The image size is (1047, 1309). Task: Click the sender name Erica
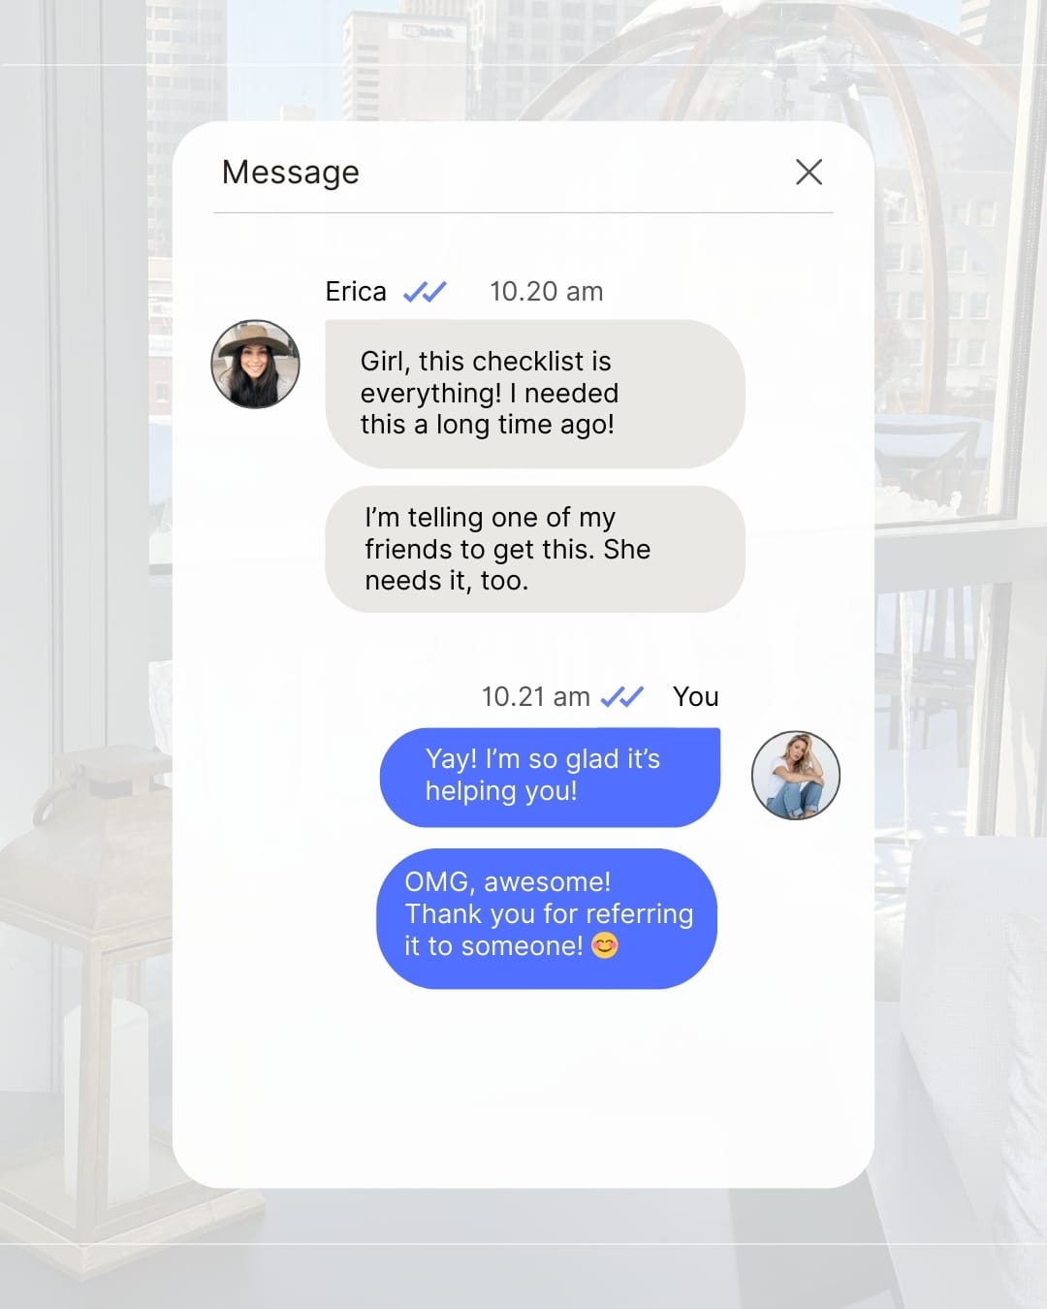click(x=356, y=291)
